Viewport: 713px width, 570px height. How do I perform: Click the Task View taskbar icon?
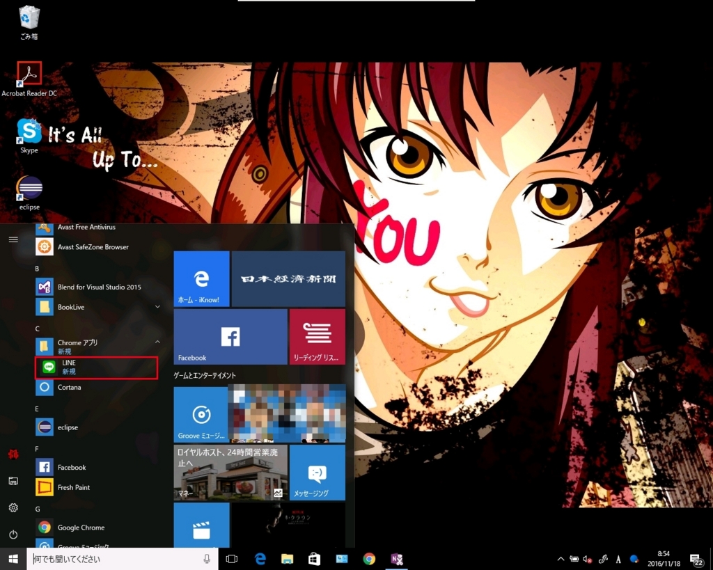pyautogui.click(x=231, y=559)
